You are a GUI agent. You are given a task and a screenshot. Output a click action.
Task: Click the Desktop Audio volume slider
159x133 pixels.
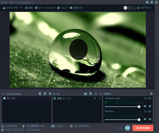(122, 107)
